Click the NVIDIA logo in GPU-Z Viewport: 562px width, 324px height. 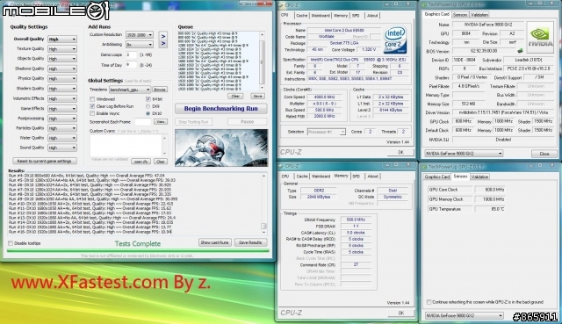coord(540,38)
